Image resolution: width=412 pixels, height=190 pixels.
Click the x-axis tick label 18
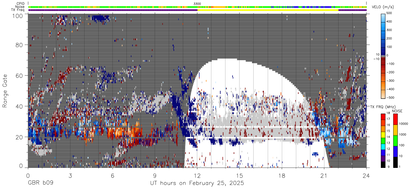pyautogui.click(x=282, y=175)
